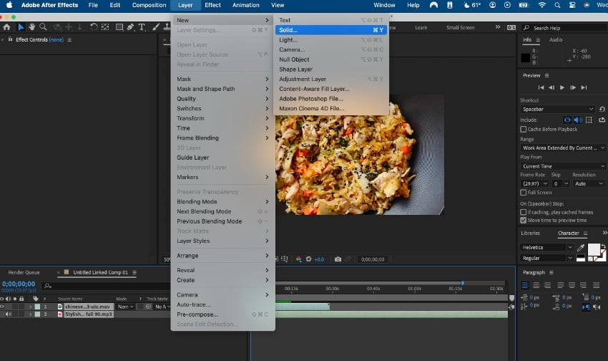Select the Brush tool
The height and width of the screenshot is (361, 608).
click(x=155, y=27)
